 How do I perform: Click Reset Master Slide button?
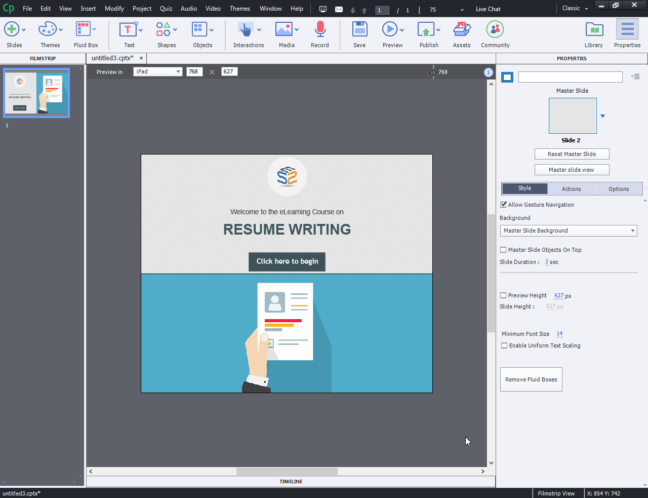572,154
